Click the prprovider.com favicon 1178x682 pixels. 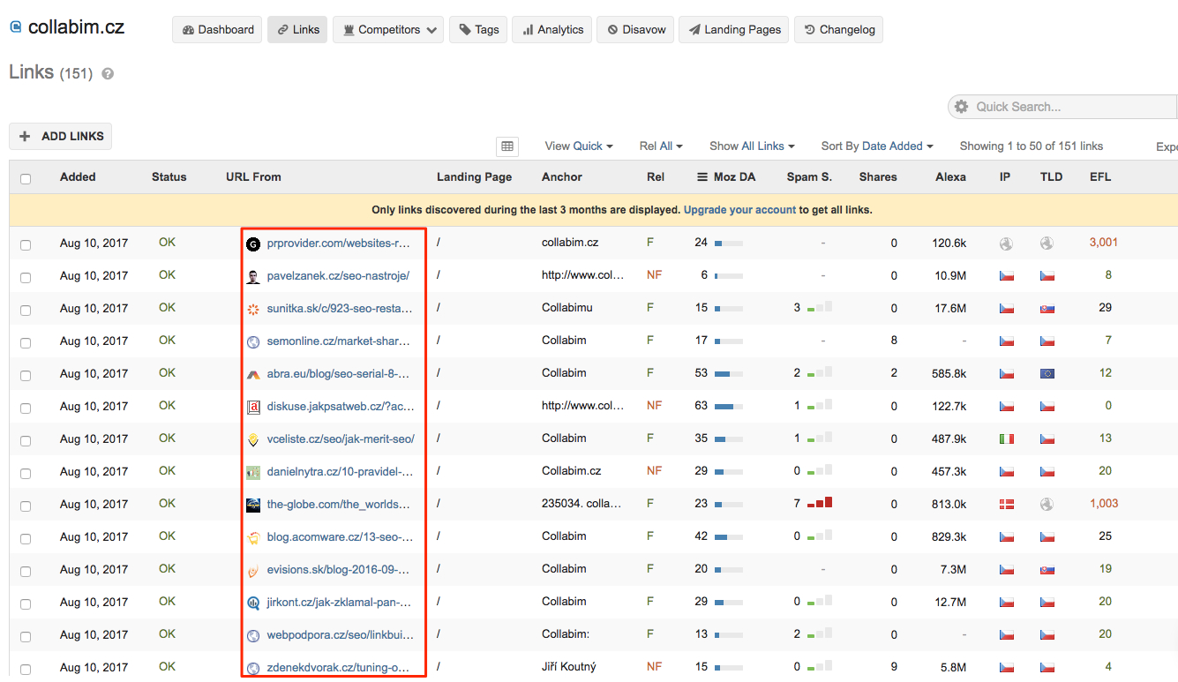[253, 244]
